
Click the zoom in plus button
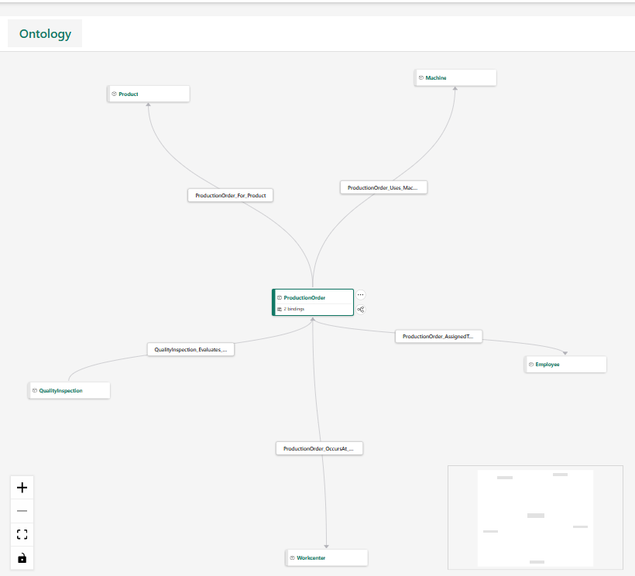point(22,488)
